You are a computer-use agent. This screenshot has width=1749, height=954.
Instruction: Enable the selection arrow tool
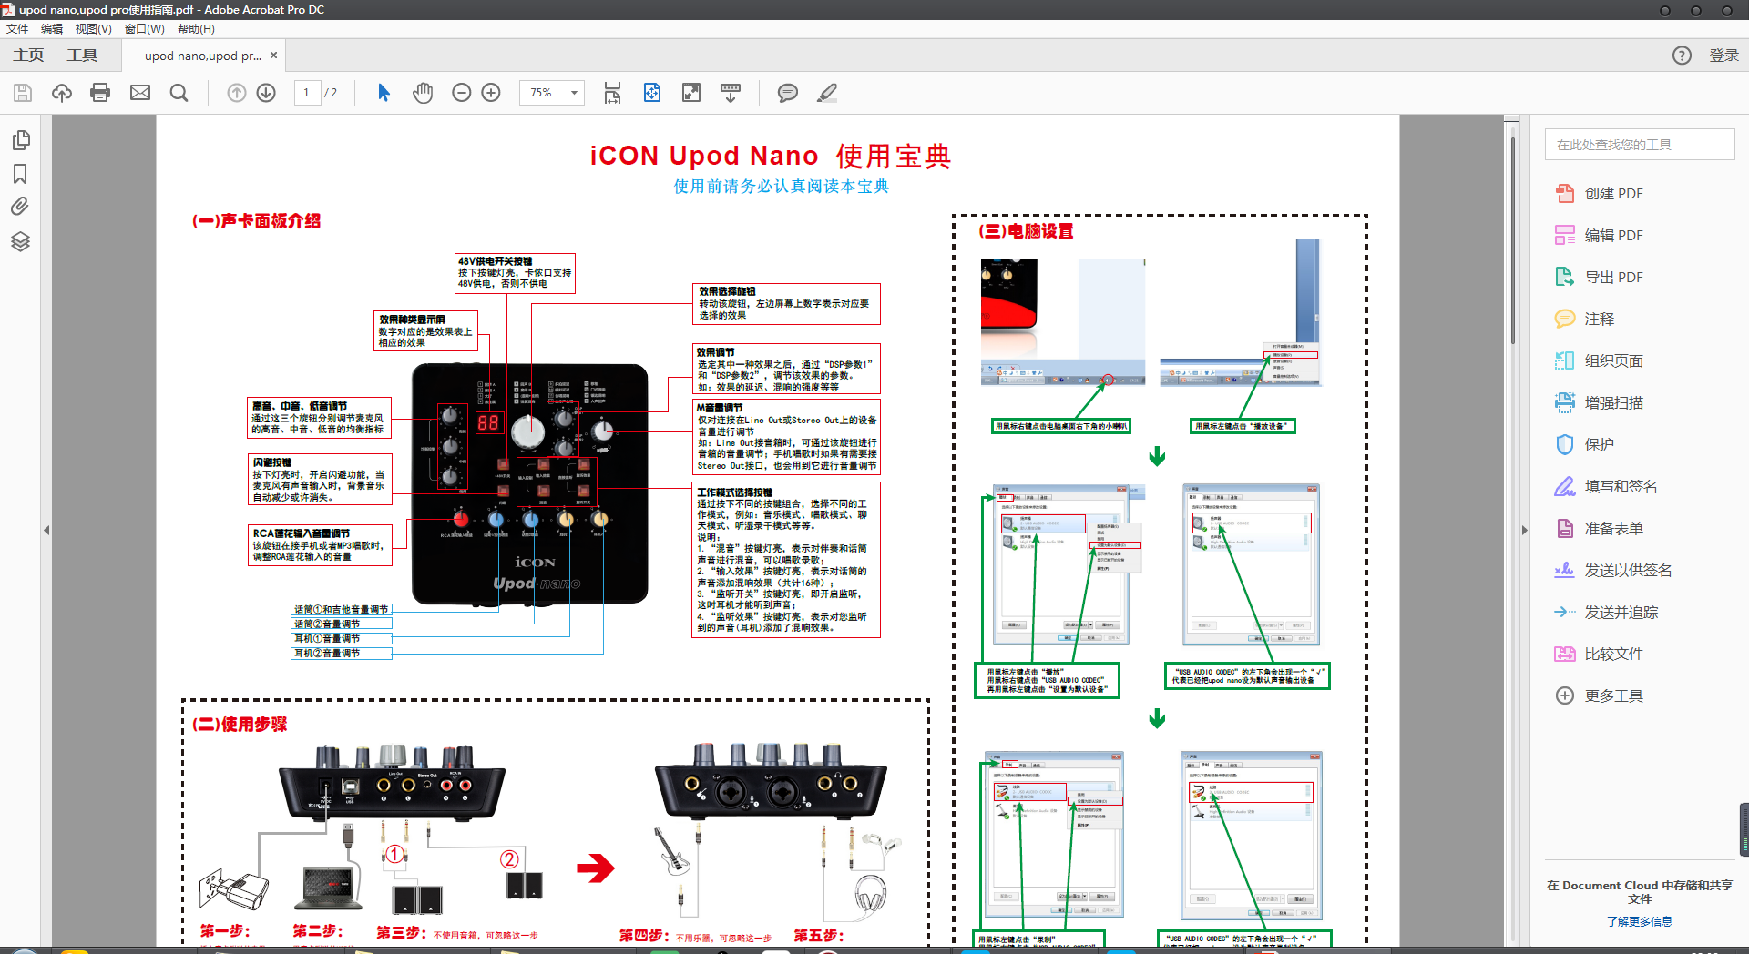click(x=384, y=92)
